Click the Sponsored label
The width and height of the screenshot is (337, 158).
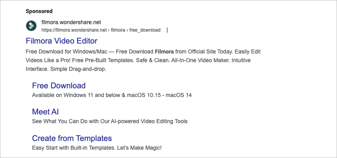tap(39, 11)
